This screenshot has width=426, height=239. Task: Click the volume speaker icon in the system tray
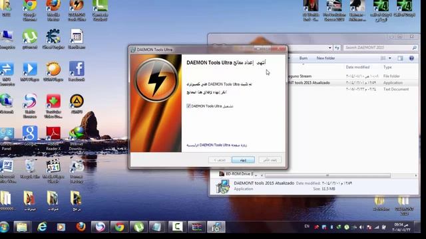point(361,227)
